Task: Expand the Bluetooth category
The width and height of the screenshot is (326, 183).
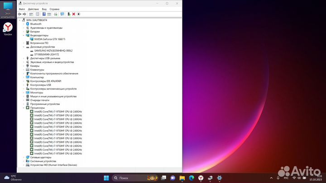Action: pyautogui.click(x=24, y=24)
